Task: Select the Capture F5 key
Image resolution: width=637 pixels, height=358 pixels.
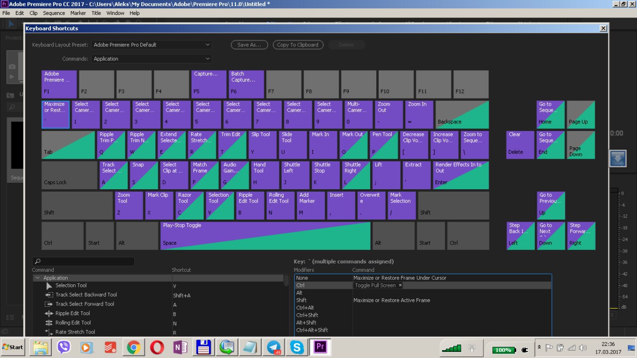Action: tap(209, 84)
